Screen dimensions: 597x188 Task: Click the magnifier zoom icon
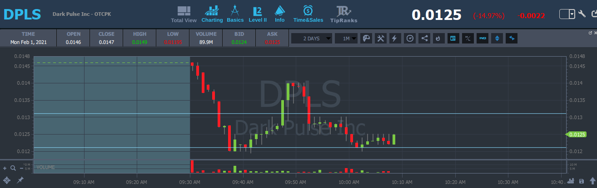13,168
